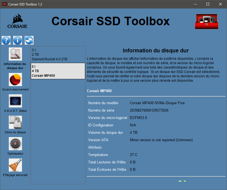
Task: Click the blue Info icon
Action: click(x=18, y=40)
